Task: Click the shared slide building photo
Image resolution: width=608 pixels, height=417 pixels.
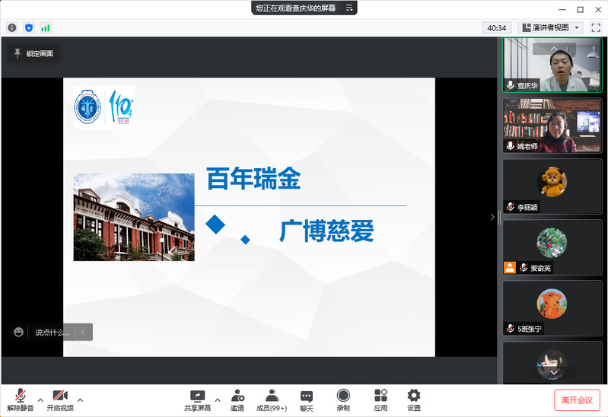Action: 134,217
